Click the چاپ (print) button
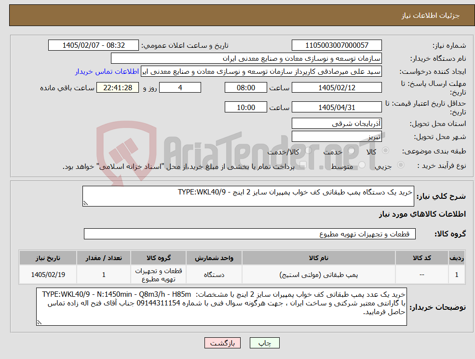The width and height of the screenshot is (475, 359). (264, 343)
